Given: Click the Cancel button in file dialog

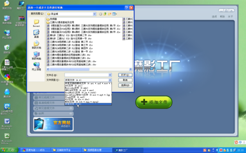Looking at the screenshot, I should (x=125, y=80).
